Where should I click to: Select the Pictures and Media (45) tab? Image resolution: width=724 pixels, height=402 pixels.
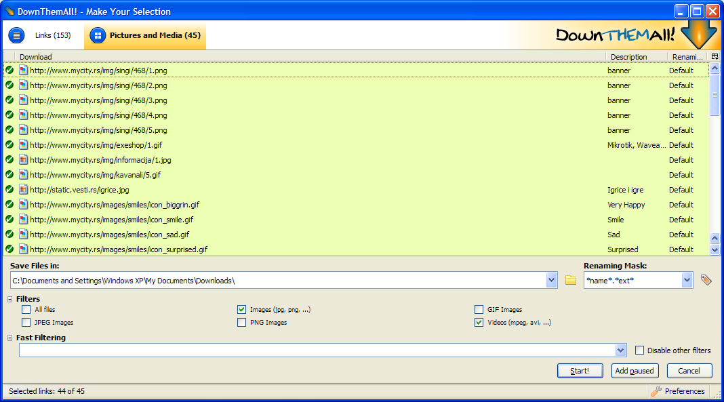[x=145, y=35]
